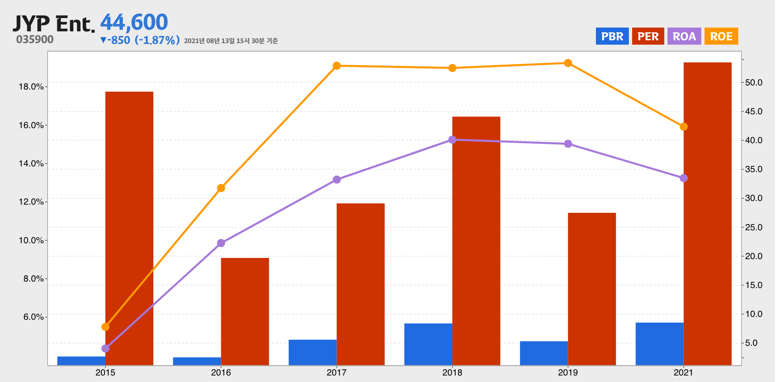Click the 10.0 right axis label
This screenshot has width=781, height=382.
coord(754,314)
